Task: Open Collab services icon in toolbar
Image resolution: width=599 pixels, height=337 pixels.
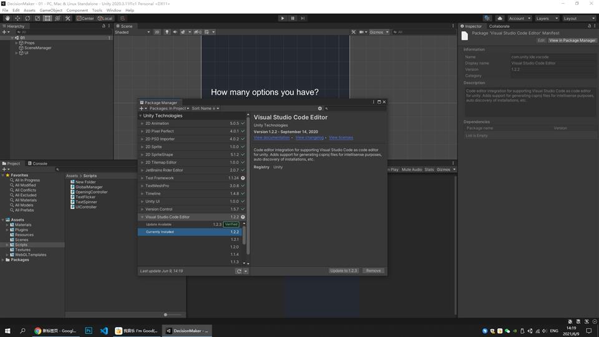Action: pos(487,18)
